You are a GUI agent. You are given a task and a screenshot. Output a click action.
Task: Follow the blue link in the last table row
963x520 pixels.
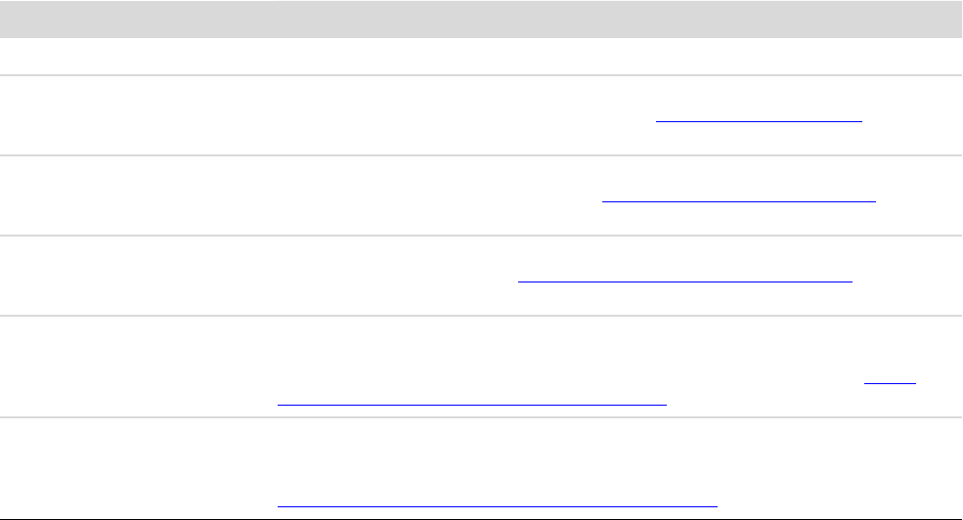[x=497, y=505]
